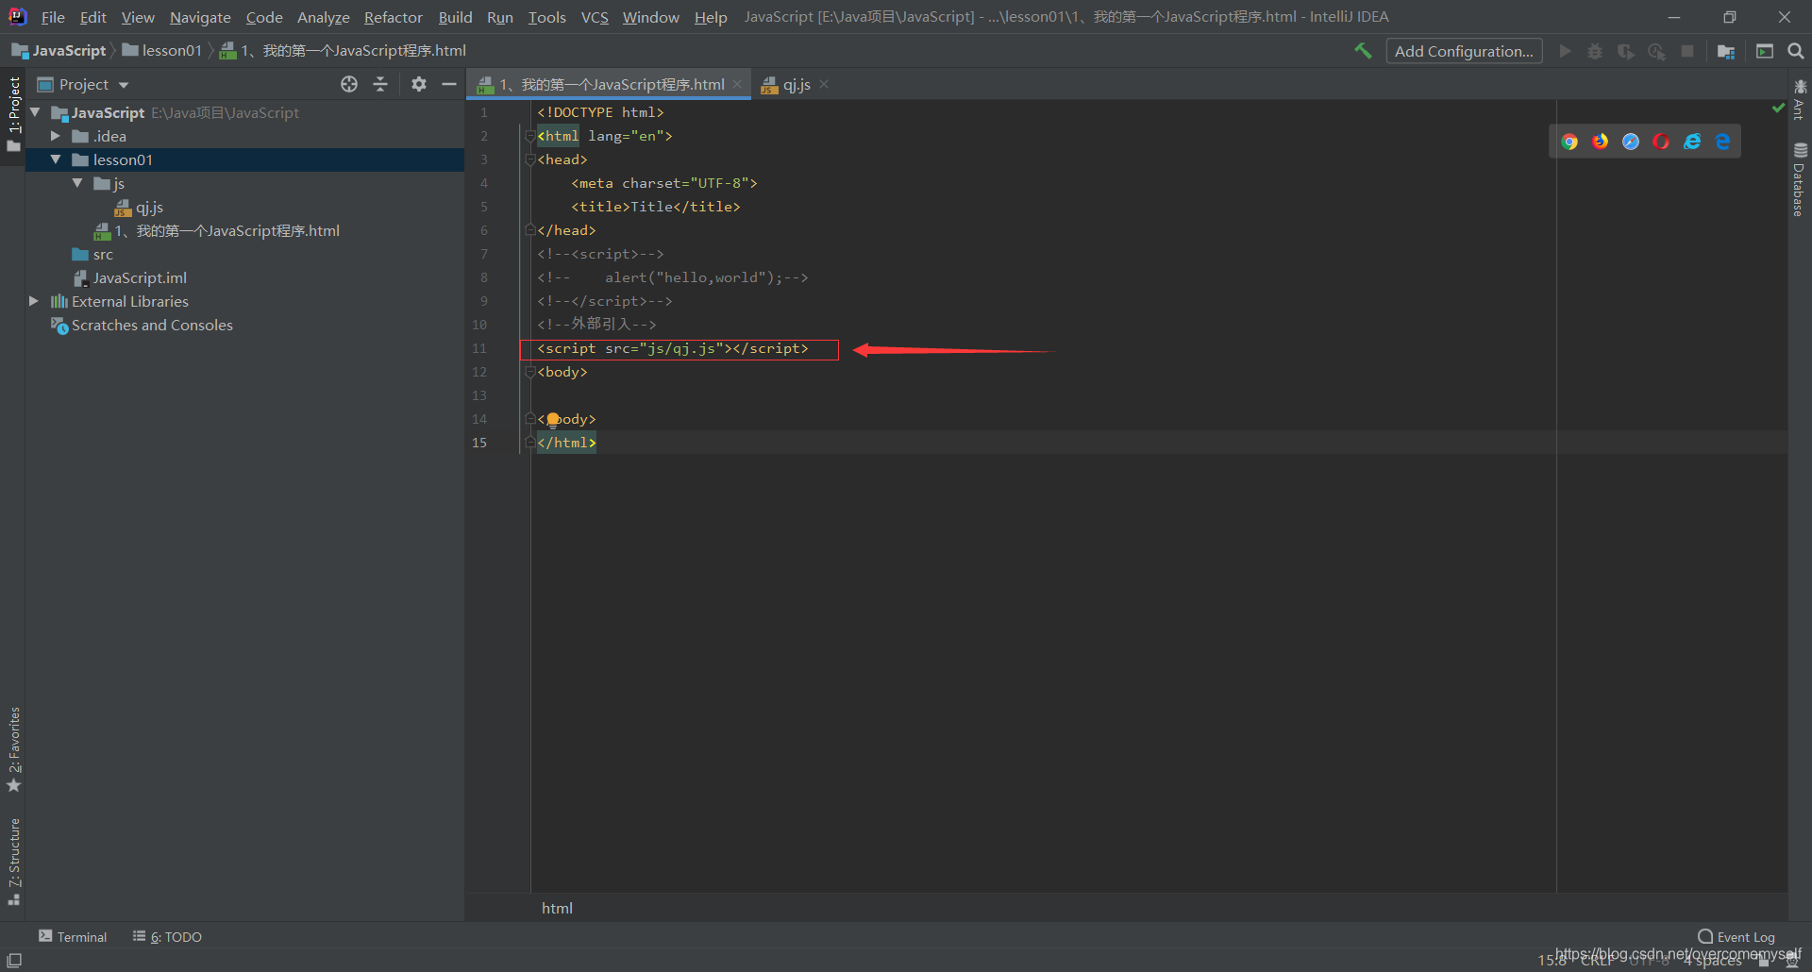Click the Stop square icon
Viewport: 1812px width, 972px height.
point(1687,51)
